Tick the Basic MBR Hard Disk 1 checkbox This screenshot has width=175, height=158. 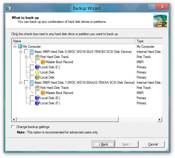point(26,83)
